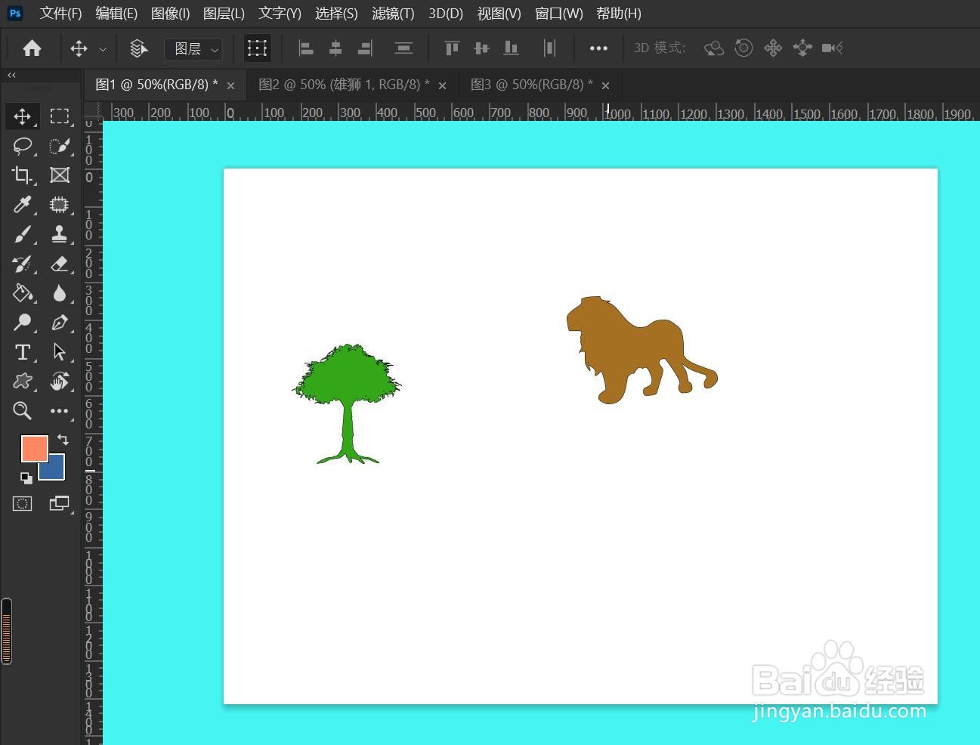Open the change screen mode button
Screen dimensions: 980x745
pos(60,503)
